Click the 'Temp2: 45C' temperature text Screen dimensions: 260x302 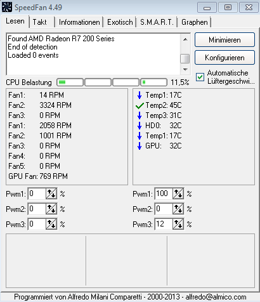click(x=164, y=105)
